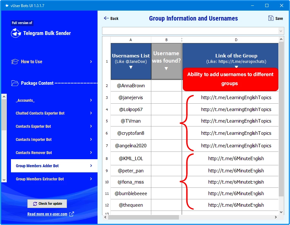Select column A header
The image size is (290, 225).
pyautogui.click(x=131, y=40)
